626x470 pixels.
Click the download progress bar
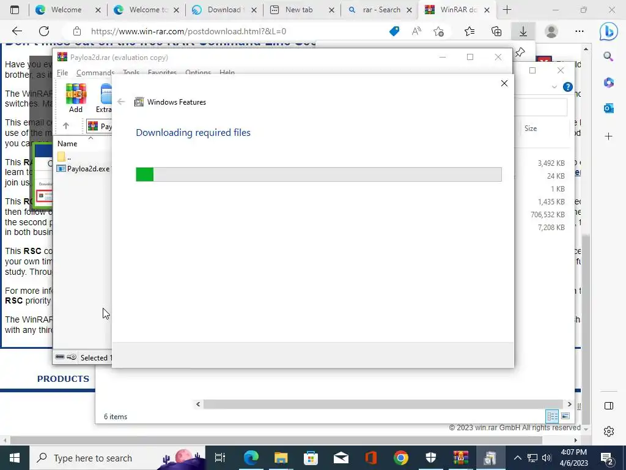(319, 174)
